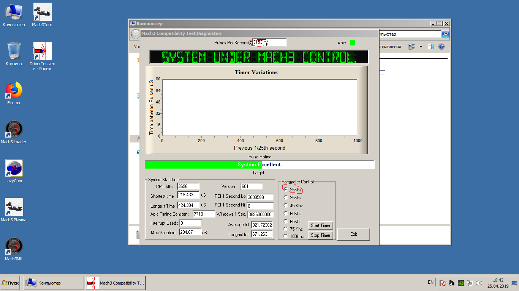
Task: Select the 65Khz radio button
Action: 286,222
